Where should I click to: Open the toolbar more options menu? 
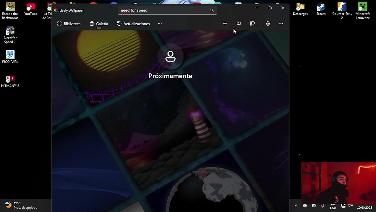pyautogui.click(x=281, y=24)
